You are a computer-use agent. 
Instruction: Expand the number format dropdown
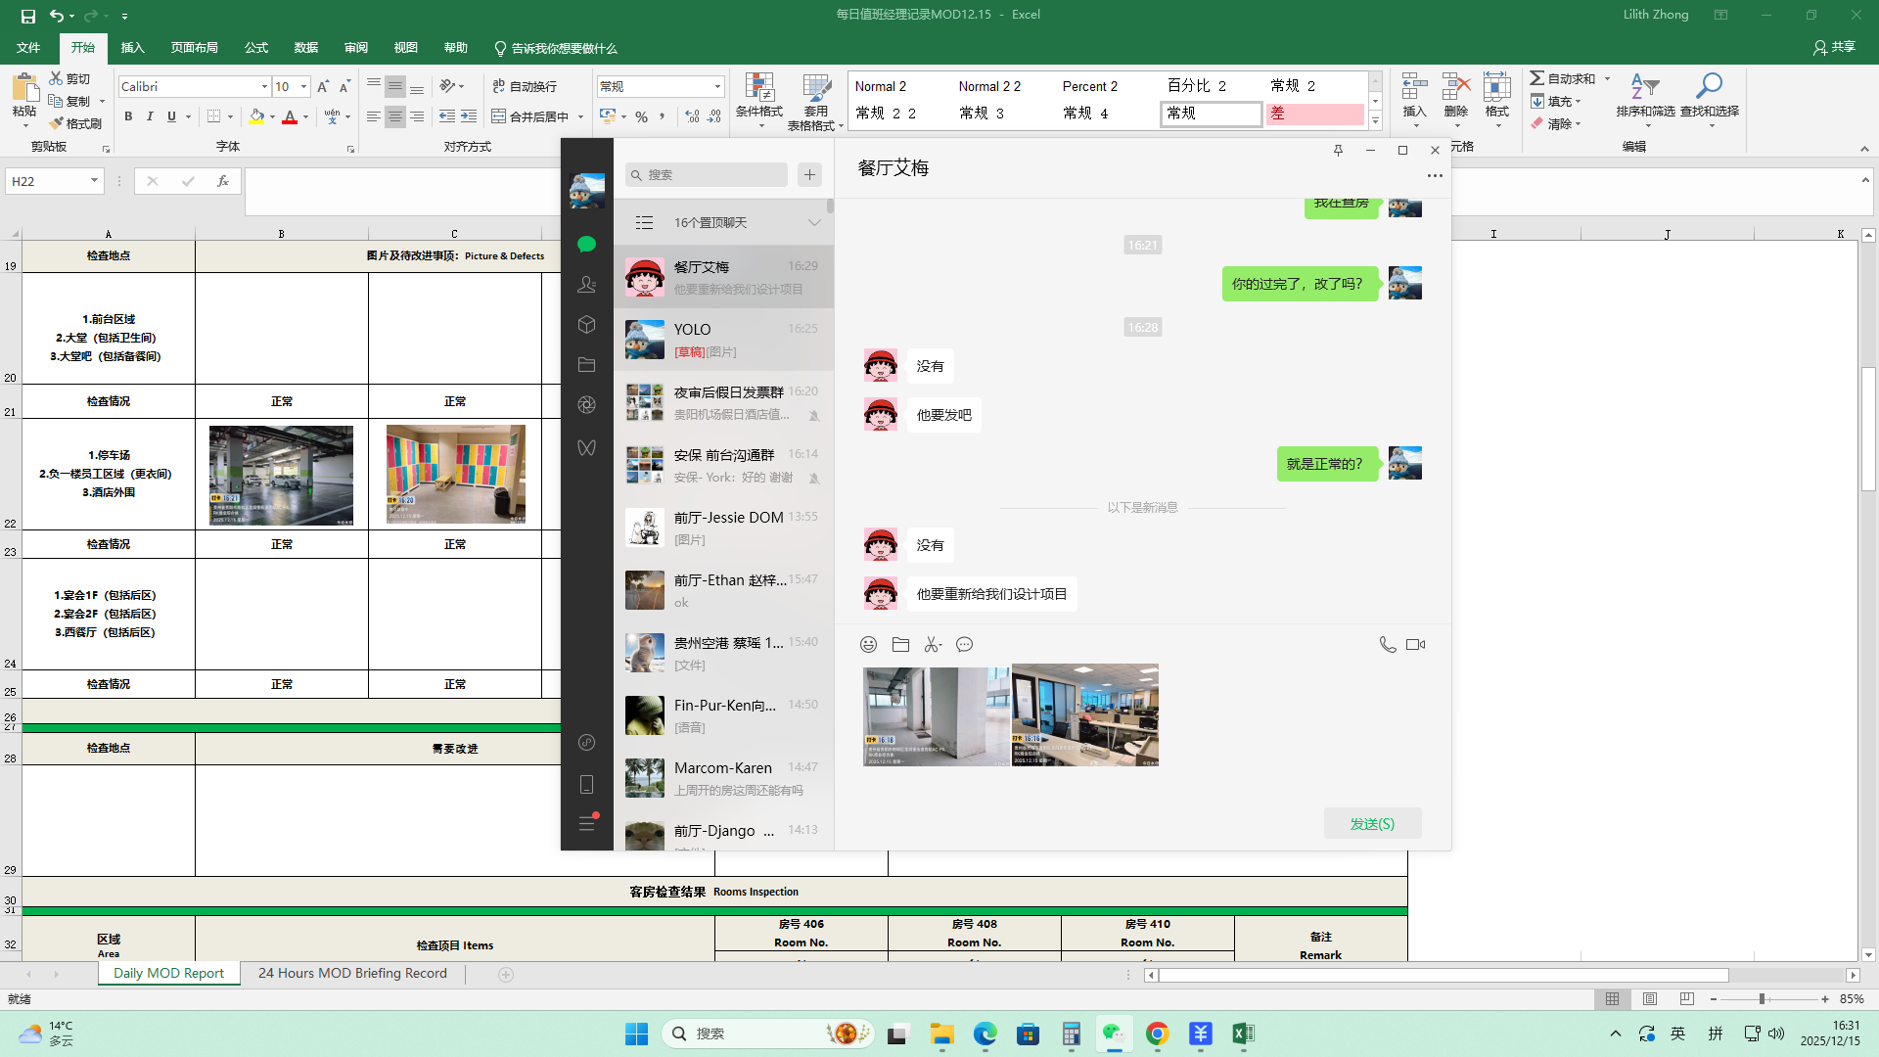click(717, 86)
